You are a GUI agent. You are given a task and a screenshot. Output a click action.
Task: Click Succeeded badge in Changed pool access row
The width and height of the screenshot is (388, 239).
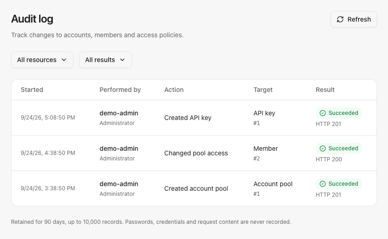[x=339, y=148]
